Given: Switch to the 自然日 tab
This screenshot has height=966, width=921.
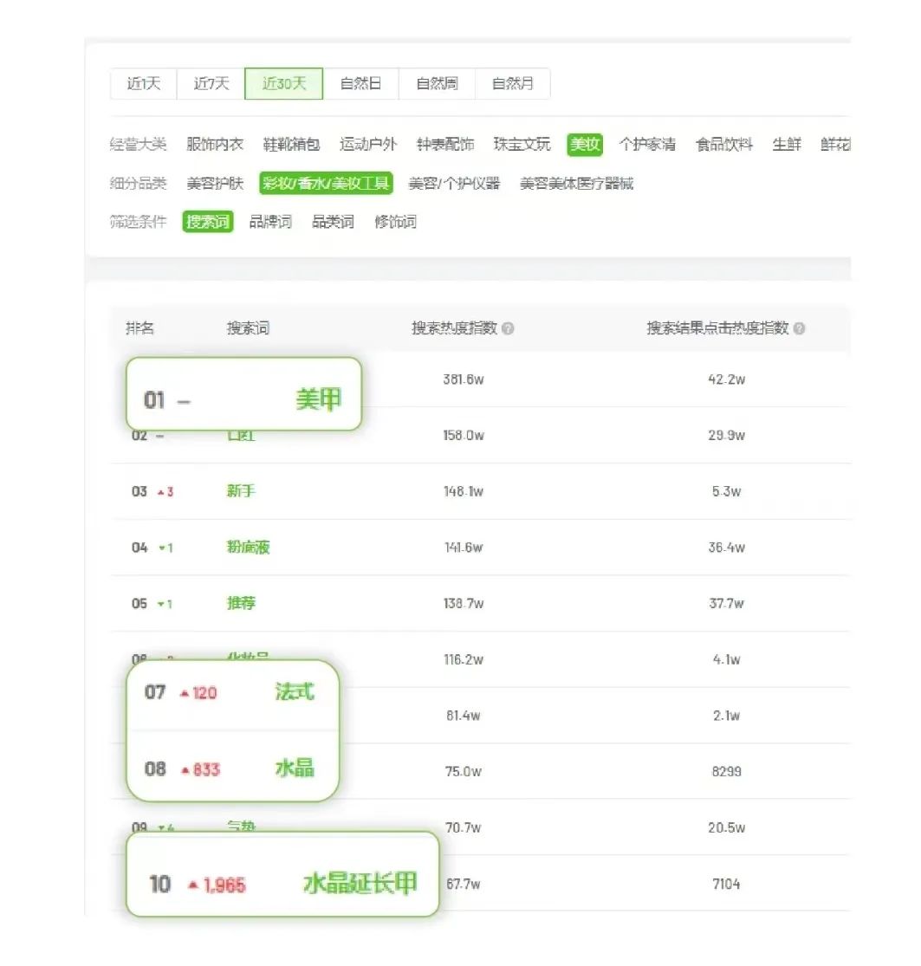Looking at the screenshot, I should (361, 83).
